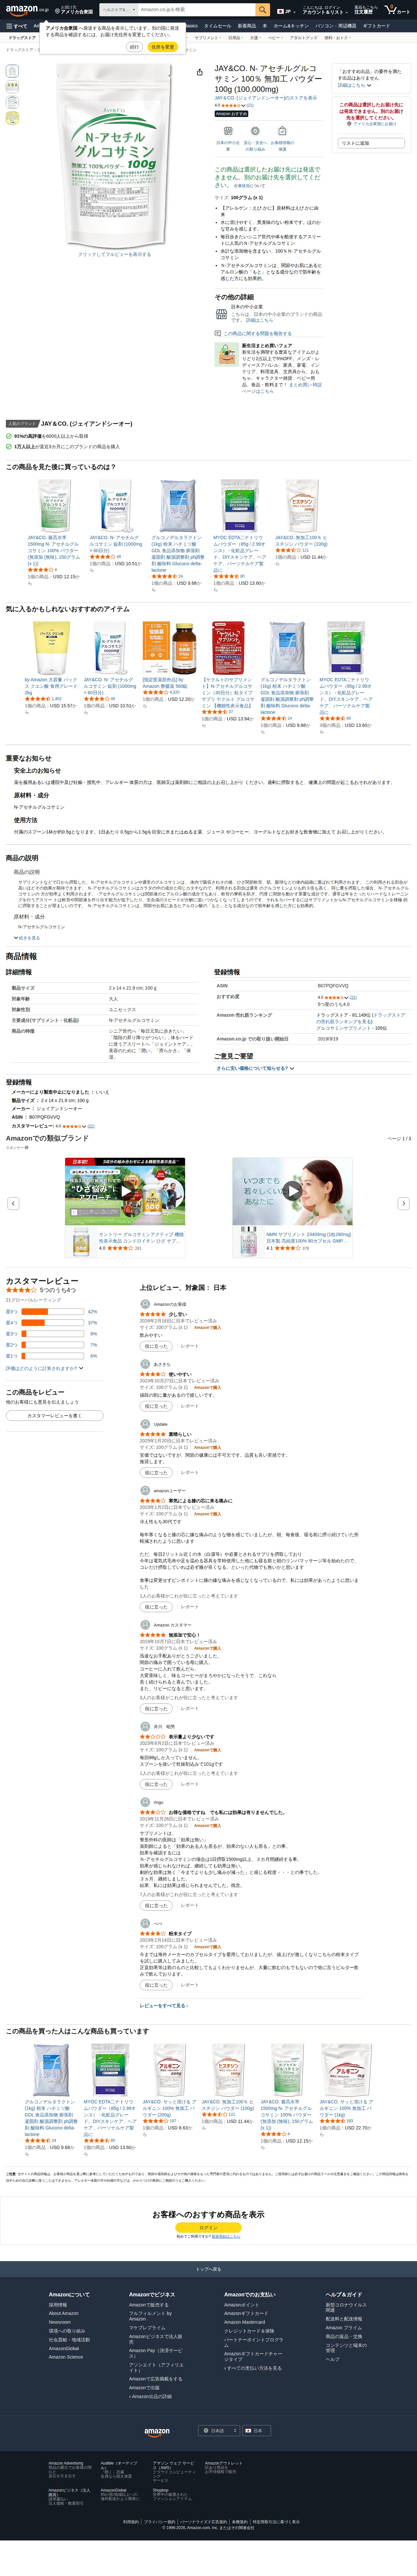This screenshot has height=2576, width=417.
Task: Select the second product image thumbnail
Action: click(12, 87)
